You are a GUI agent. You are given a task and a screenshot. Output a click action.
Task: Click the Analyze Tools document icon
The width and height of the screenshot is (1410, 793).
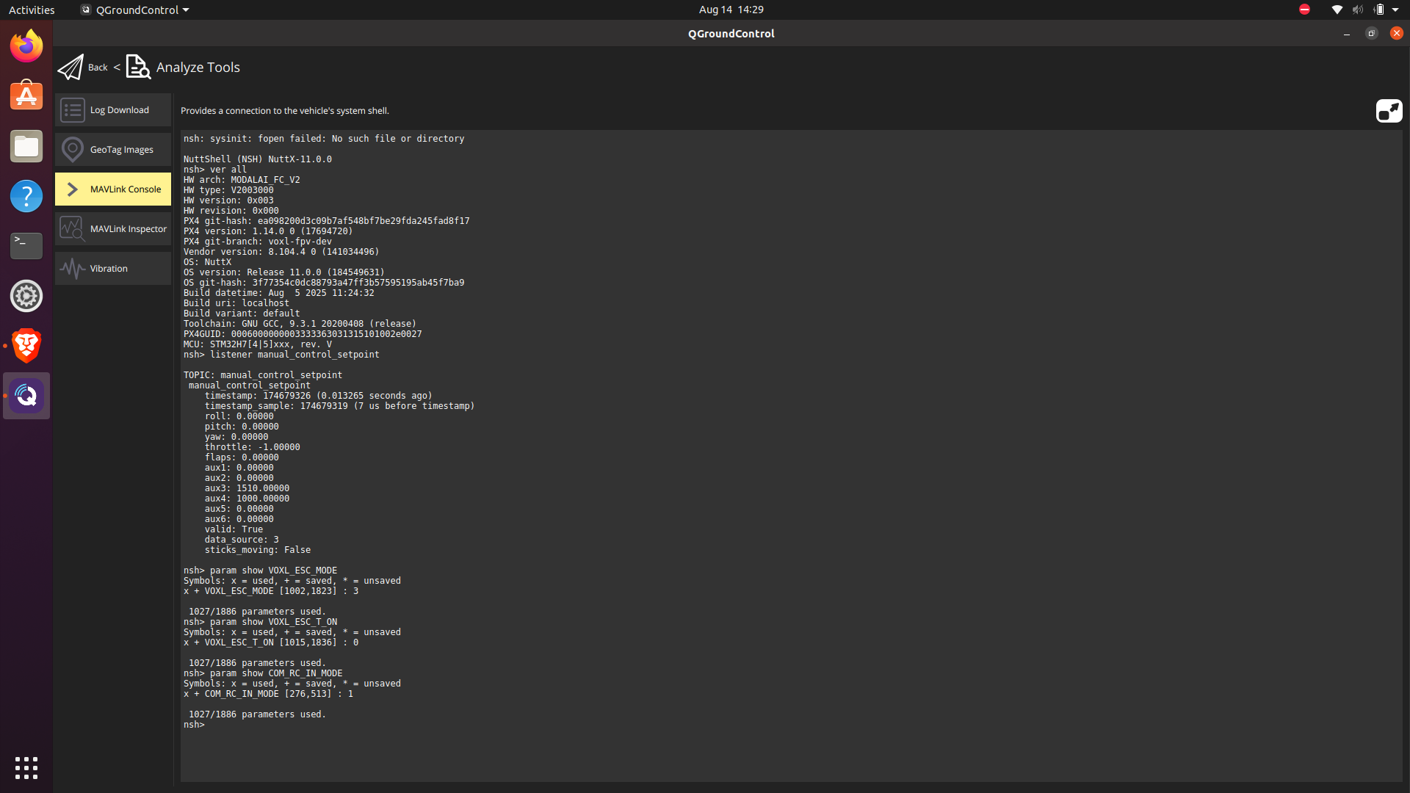point(138,67)
